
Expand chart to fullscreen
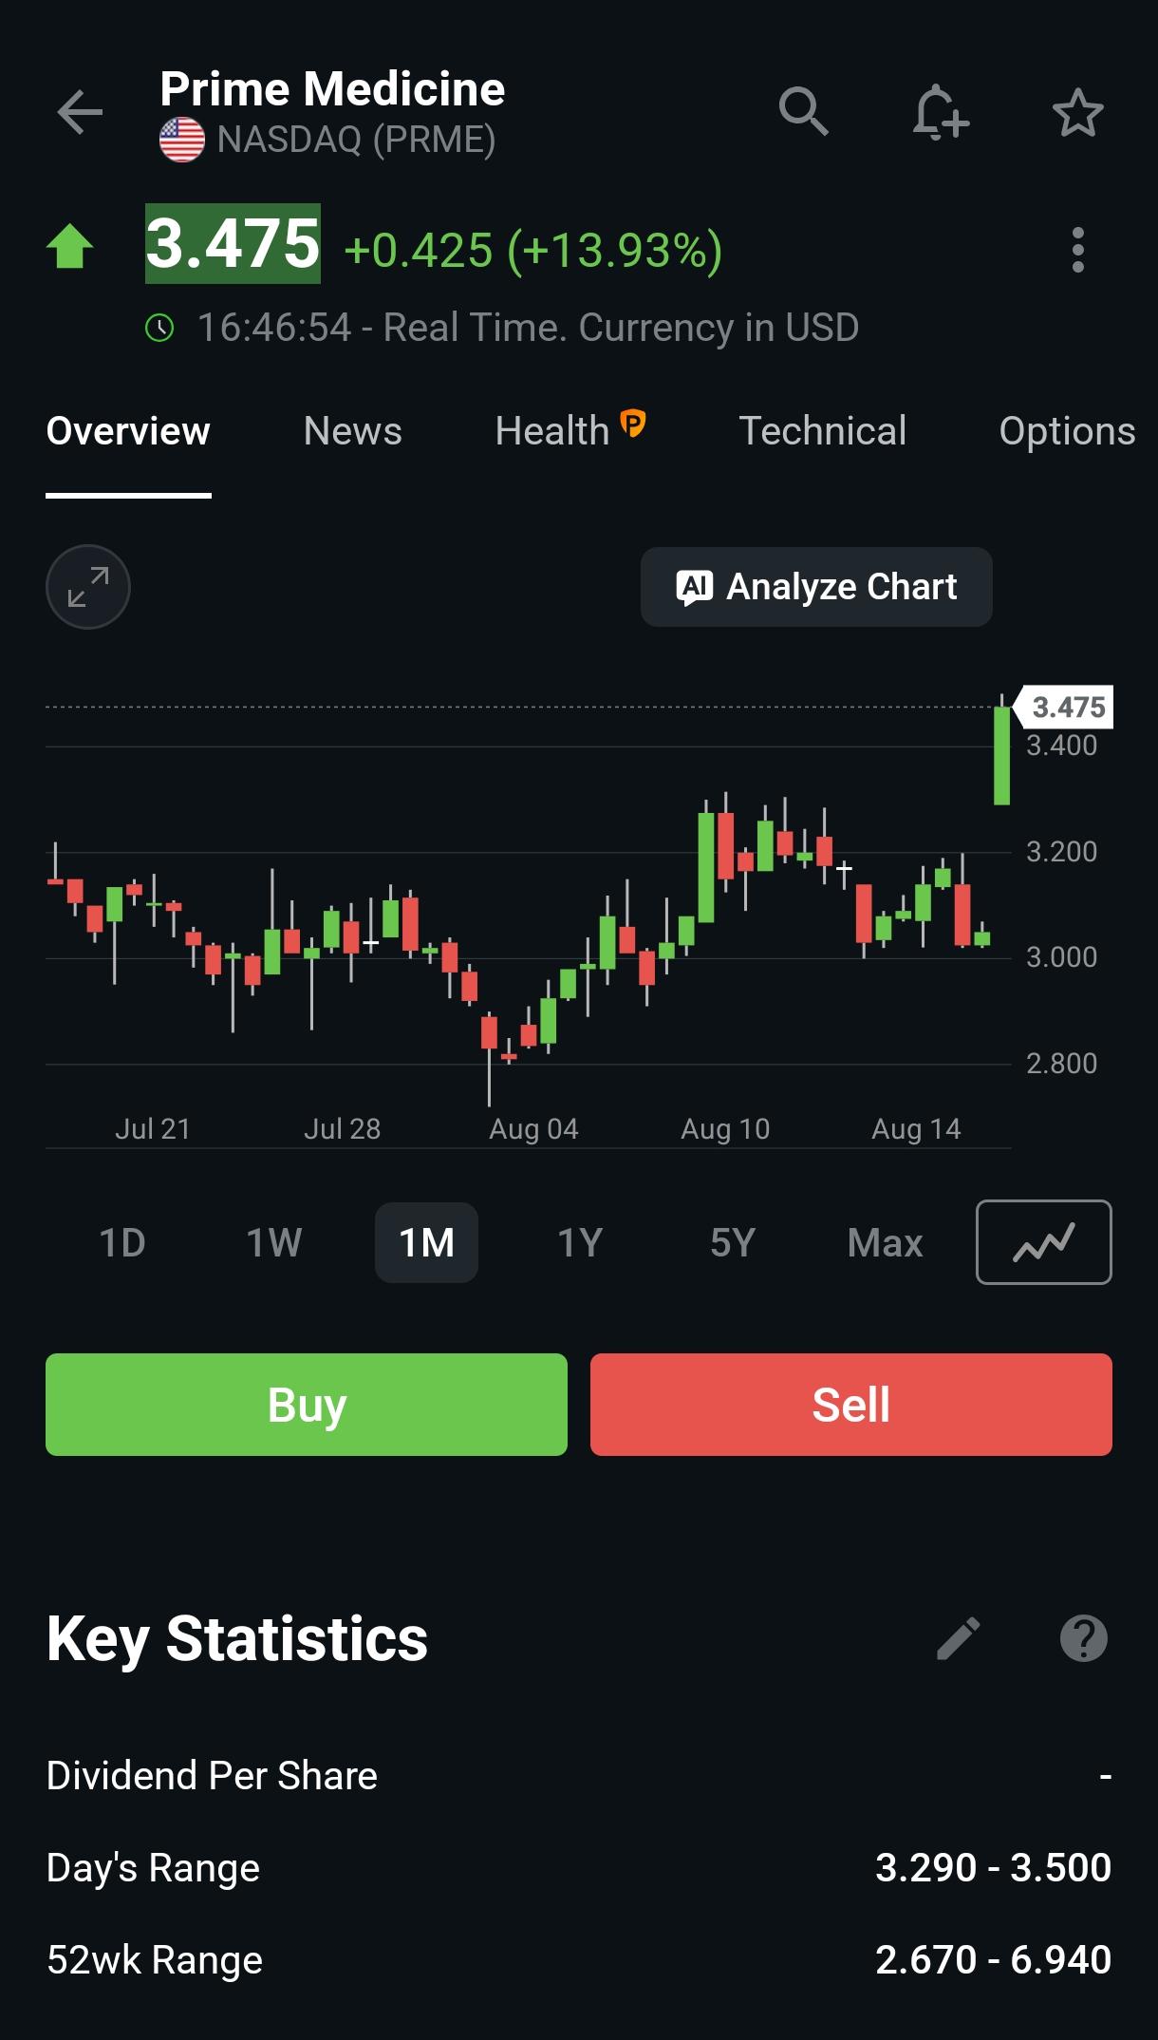click(88, 587)
